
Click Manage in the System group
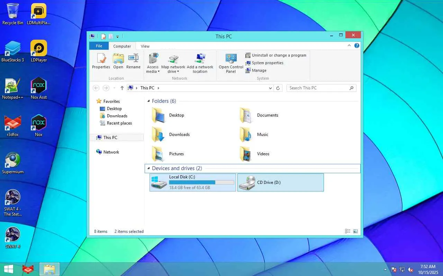tap(256, 70)
